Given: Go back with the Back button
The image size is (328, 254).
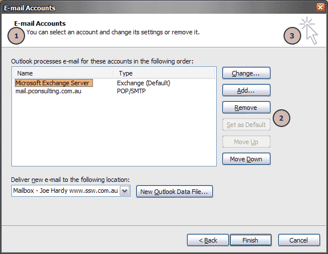Looking at the screenshot, I should (208, 240).
